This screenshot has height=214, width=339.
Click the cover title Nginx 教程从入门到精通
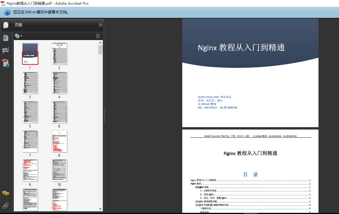click(241, 48)
